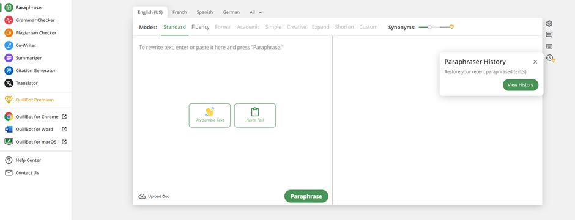The image size is (575, 220).
Task: Select the Simple mode
Action: pyautogui.click(x=273, y=27)
